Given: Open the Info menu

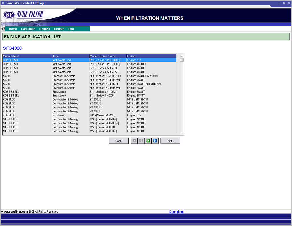Looking at the screenshot, I should coord(71,29).
